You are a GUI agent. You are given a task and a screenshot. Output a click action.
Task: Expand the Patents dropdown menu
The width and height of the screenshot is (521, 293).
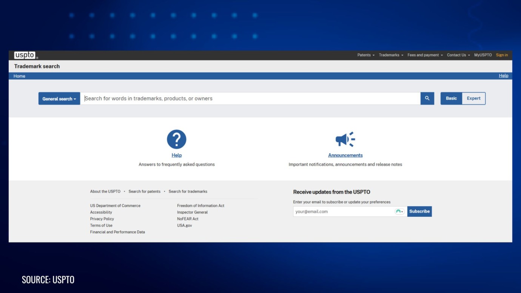coord(365,55)
